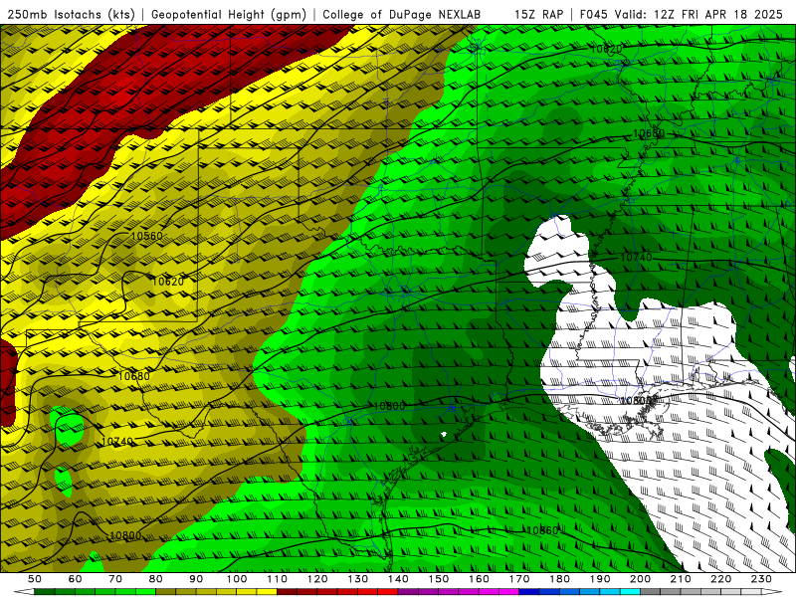Select the dark blue swatch just above 170

point(529,592)
